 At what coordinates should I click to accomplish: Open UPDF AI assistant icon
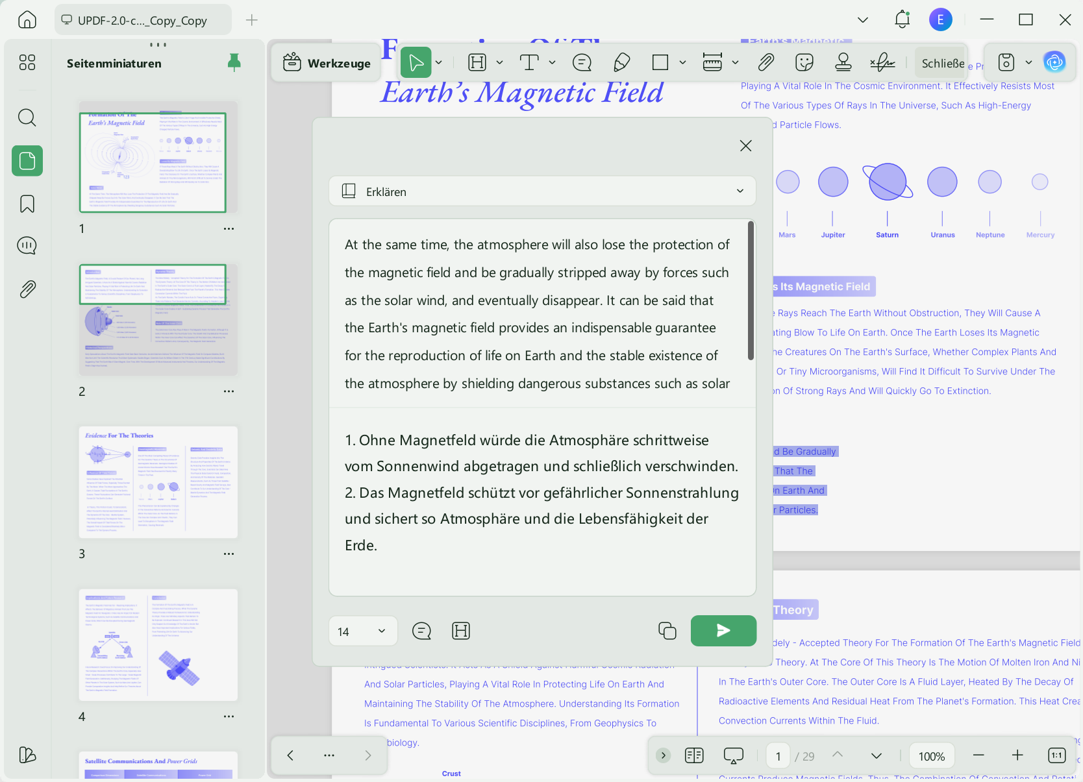[x=1054, y=62]
